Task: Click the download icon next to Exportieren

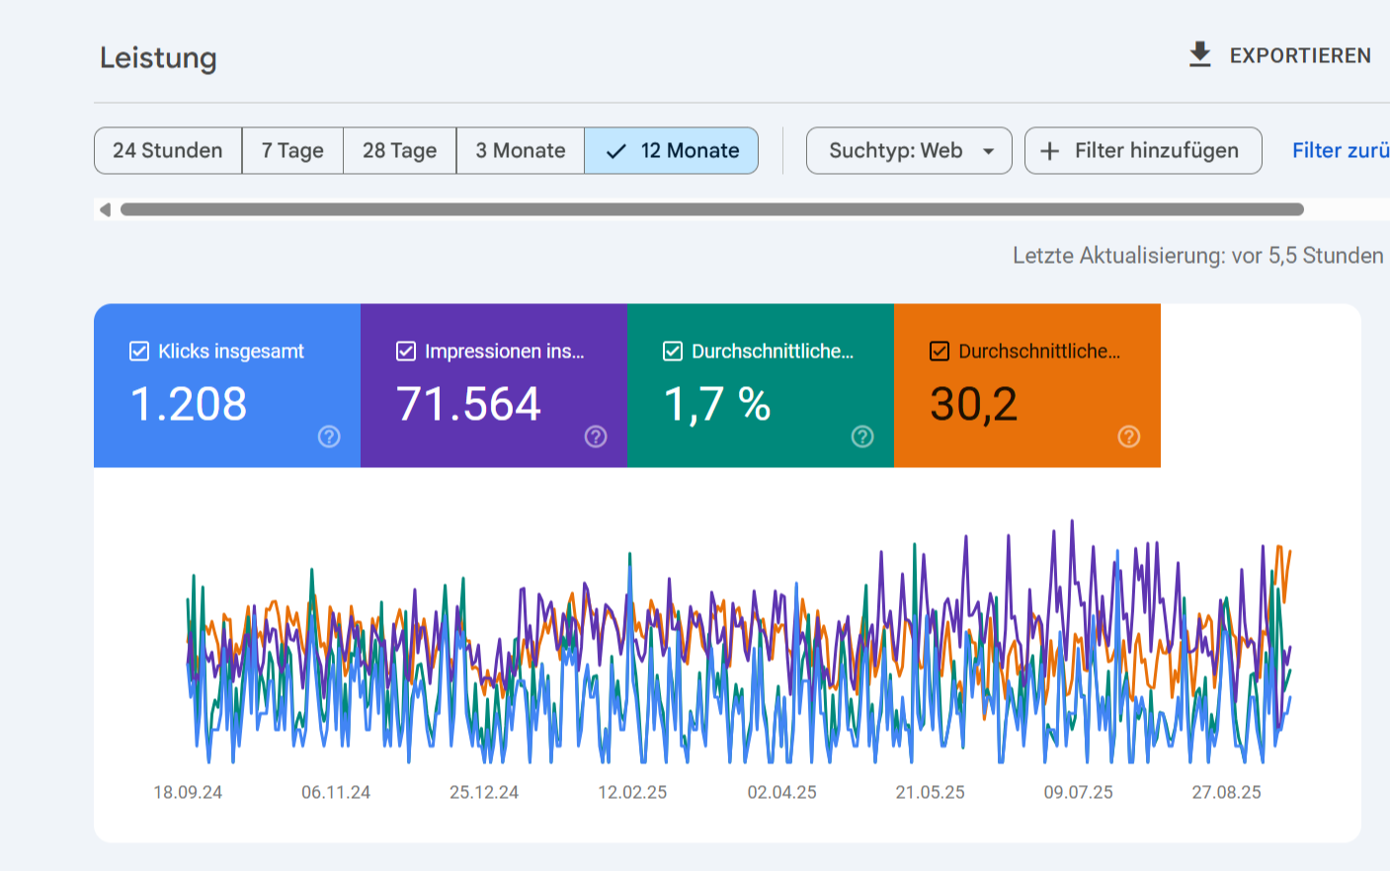Action: pos(1199,55)
